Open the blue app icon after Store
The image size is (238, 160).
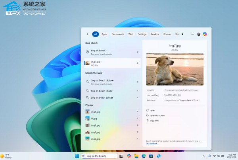click(x=159, y=156)
